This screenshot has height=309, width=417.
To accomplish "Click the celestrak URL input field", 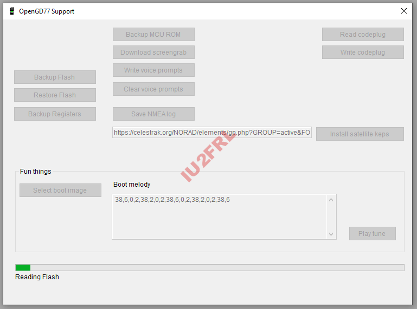I will (212, 133).
